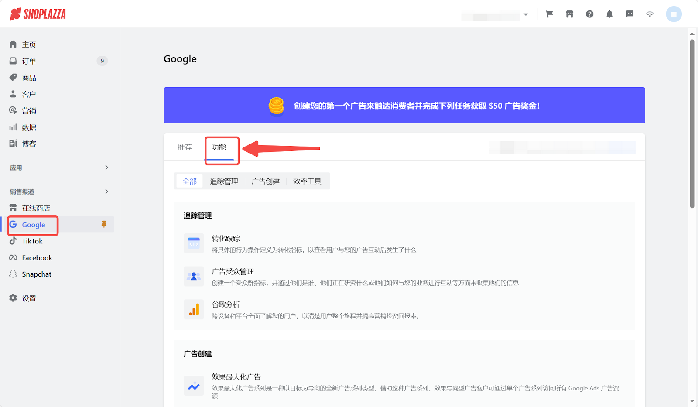Open 效果最大化广告 feature title
Screen dimensions: 698x407
[x=236, y=377]
